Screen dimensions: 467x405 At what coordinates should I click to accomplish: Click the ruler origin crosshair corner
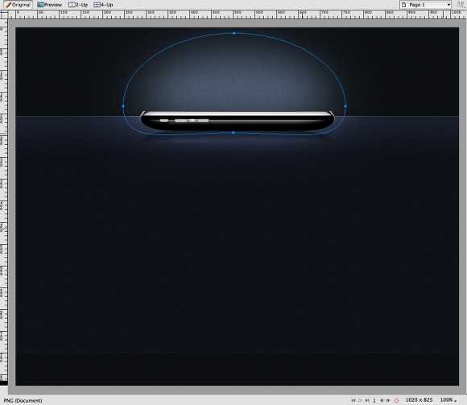pos(4,14)
